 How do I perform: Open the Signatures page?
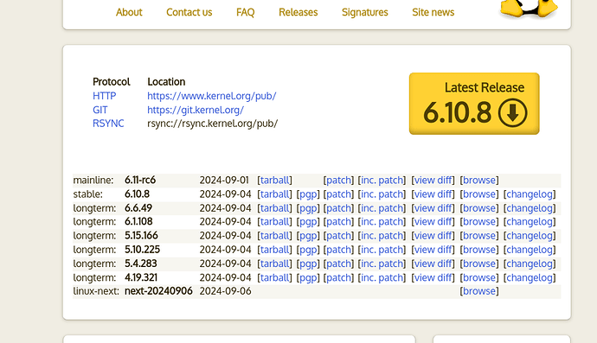tap(365, 12)
